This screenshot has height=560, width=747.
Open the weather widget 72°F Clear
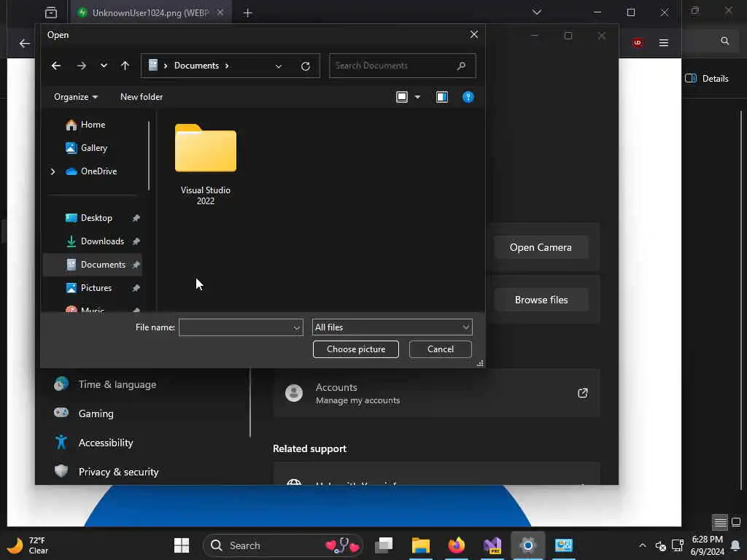coord(28,545)
